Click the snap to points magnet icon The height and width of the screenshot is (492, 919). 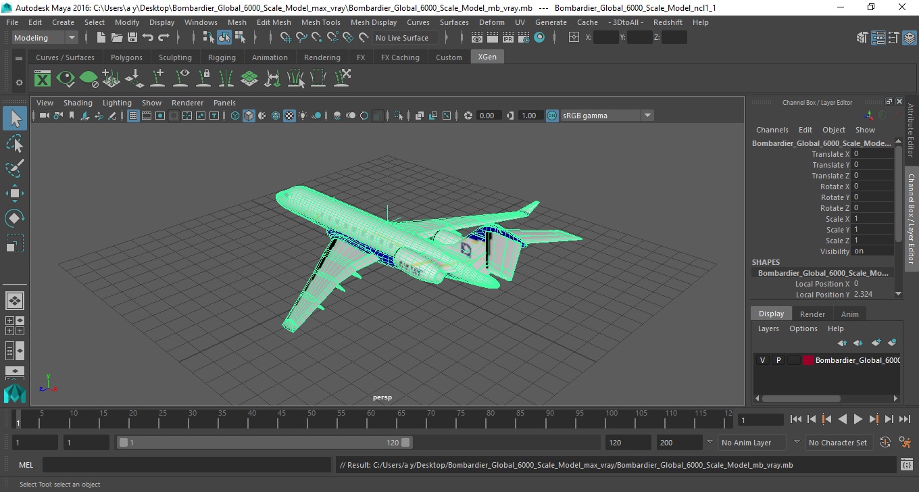tap(317, 38)
